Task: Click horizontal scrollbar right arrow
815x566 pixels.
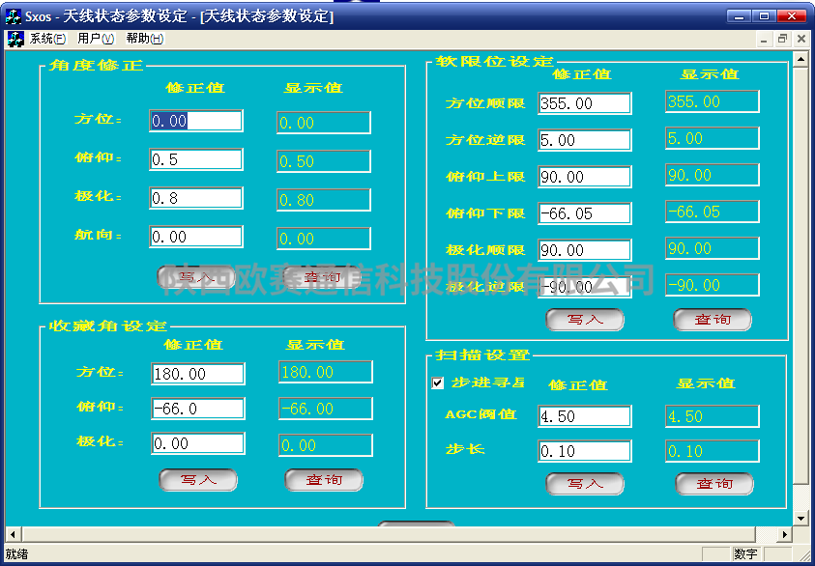Action: coord(785,534)
